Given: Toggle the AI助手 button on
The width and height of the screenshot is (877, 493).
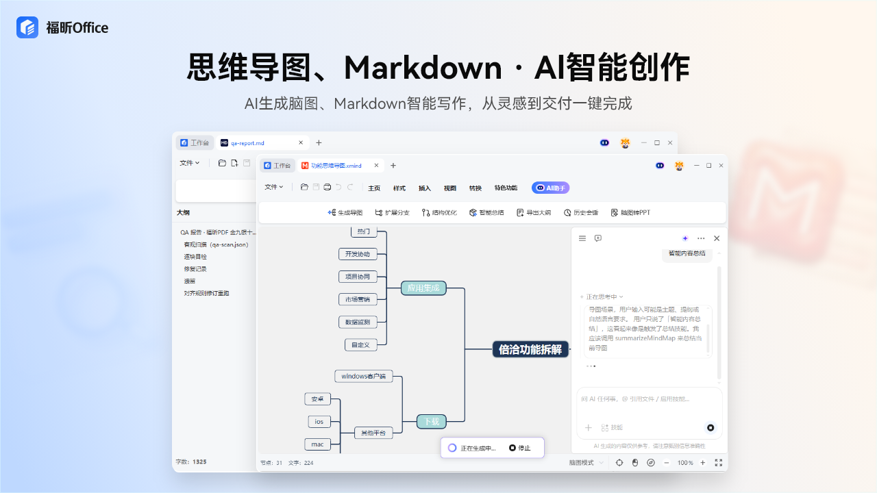Looking at the screenshot, I should pos(551,188).
